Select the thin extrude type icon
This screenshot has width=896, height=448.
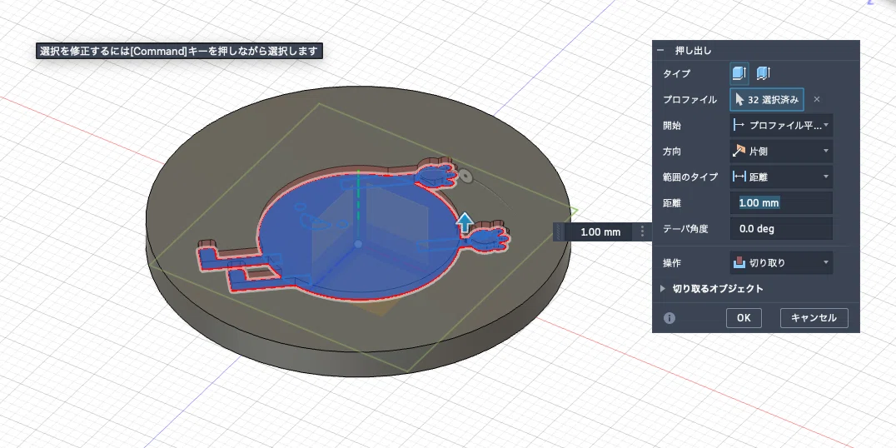point(764,73)
